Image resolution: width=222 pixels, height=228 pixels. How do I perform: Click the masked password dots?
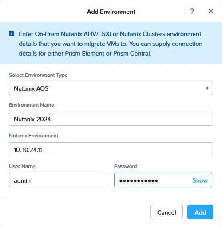(139, 181)
